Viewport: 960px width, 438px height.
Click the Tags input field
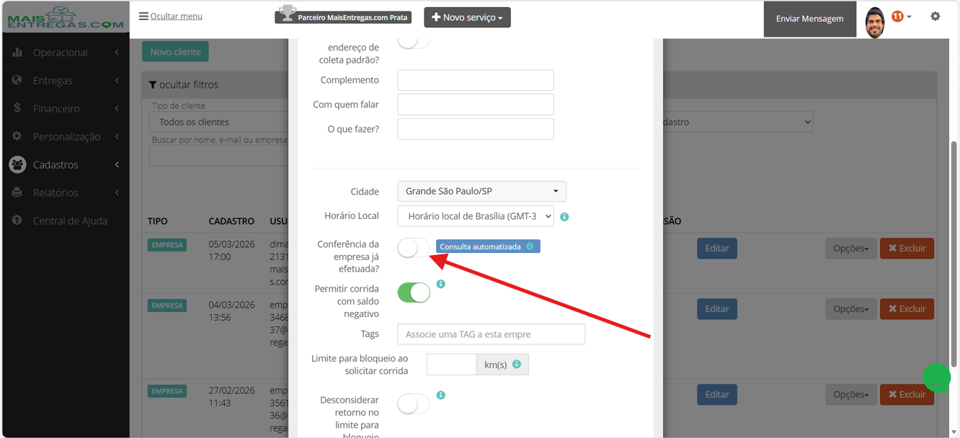coord(492,334)
